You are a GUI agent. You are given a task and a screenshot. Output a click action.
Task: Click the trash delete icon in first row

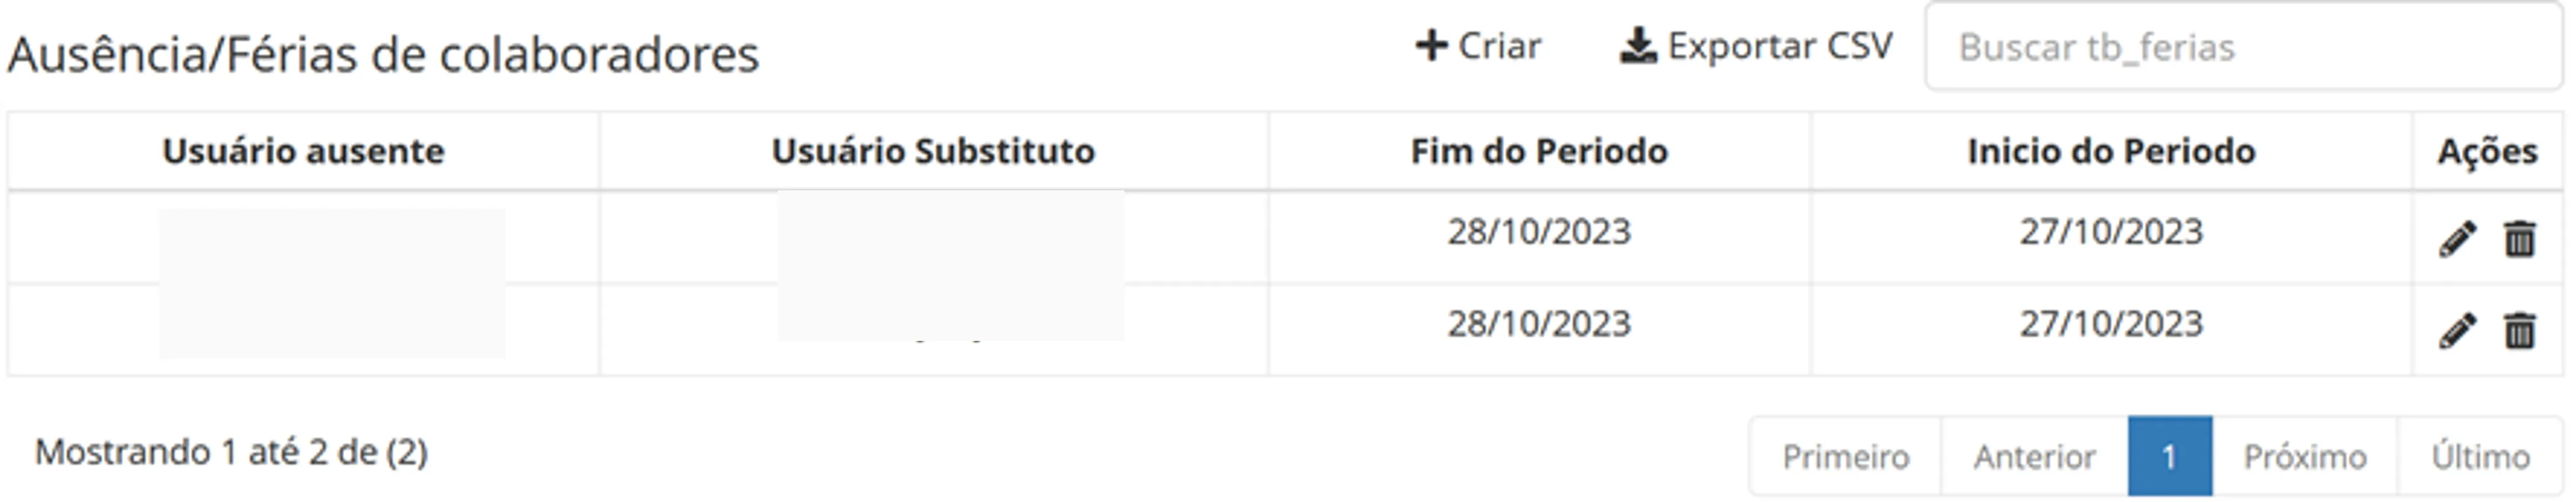tap(2519, 239)
